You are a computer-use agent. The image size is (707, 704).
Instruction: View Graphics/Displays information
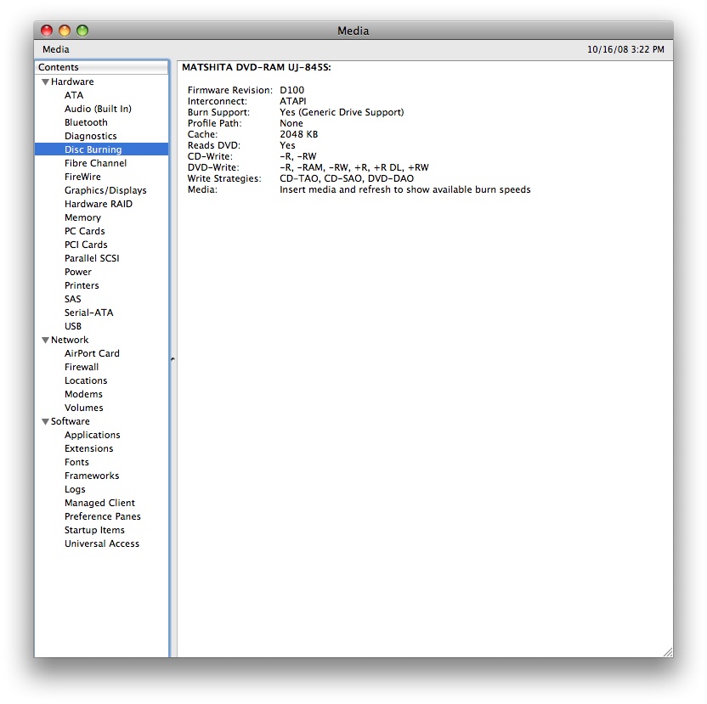(105, 190)
